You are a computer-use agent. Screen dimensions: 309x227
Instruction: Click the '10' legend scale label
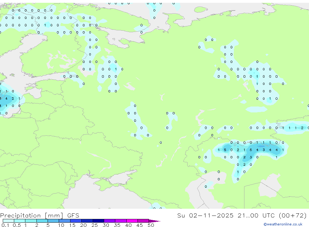click(61, 225)
